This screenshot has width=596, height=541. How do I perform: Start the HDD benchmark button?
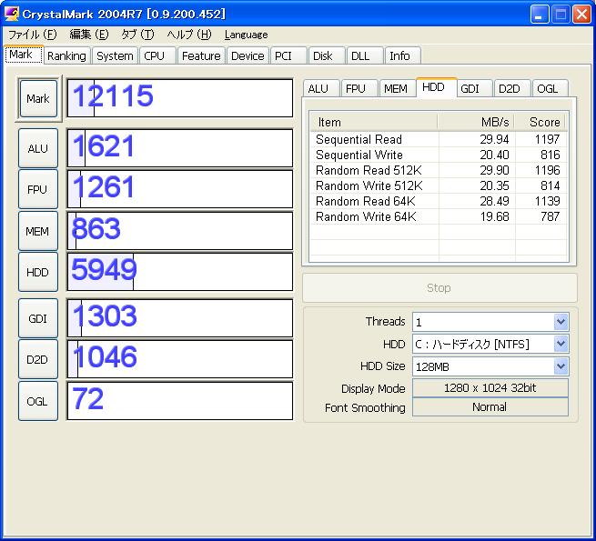tap(38, 272)
